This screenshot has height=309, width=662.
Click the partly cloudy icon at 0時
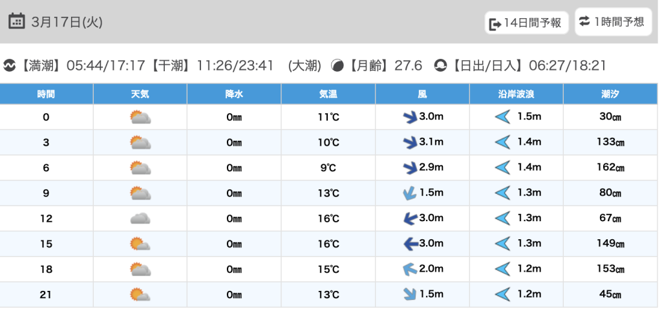pyautogui.click(x=140, y=118)
